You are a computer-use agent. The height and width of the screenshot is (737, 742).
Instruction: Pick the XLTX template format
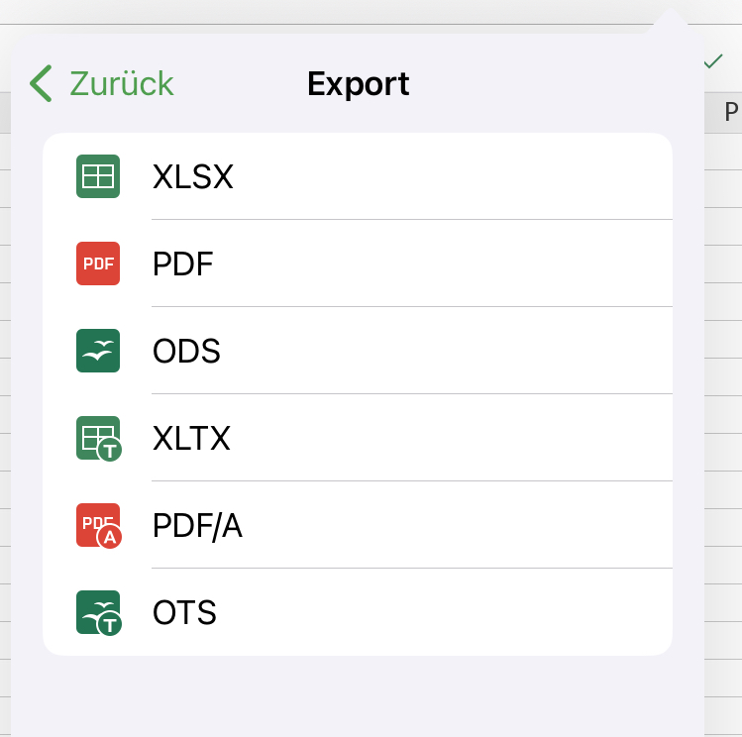pos(358,438)
